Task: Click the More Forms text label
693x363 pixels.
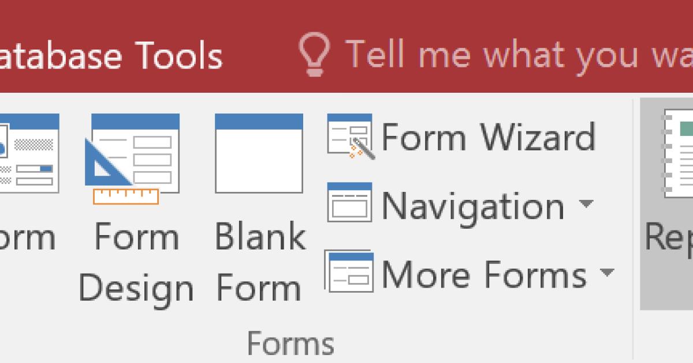Action: [484, 274]
